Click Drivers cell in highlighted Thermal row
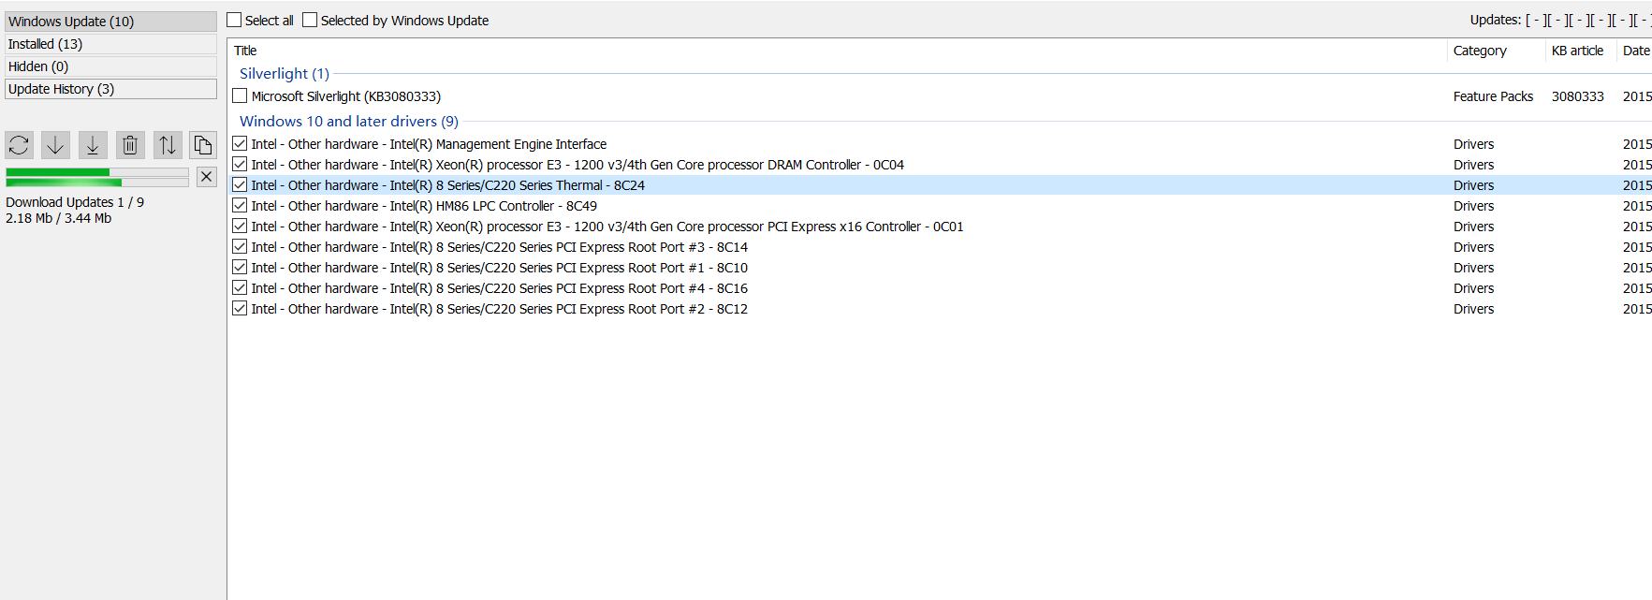The height and width of the screenshot is (600, 1652). coord(1473,185)
